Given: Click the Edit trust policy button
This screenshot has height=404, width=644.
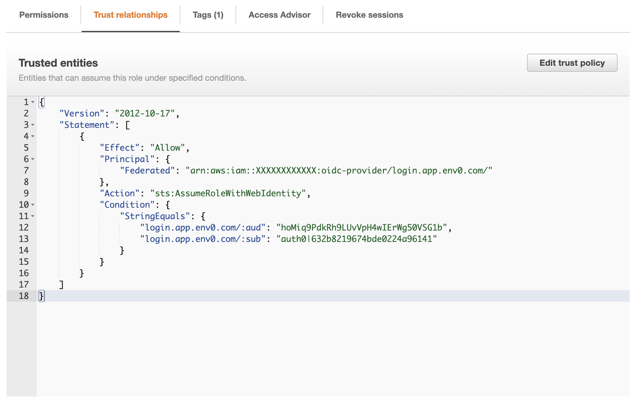Looking at the screenshot, I should 572,63.
